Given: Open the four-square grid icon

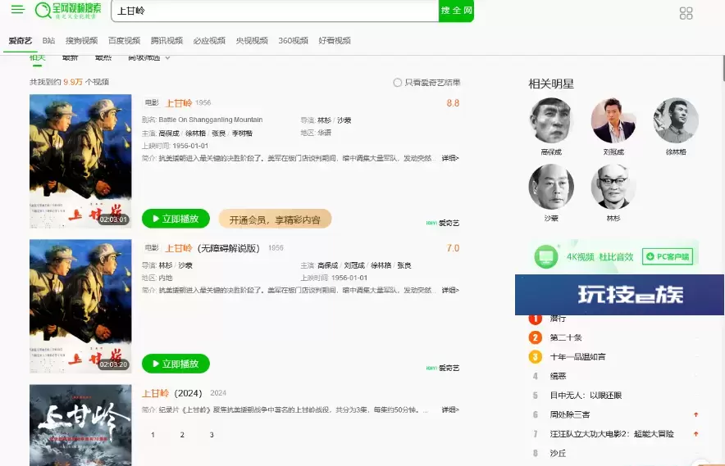Looking at the screenshot, I should (686, 13).
